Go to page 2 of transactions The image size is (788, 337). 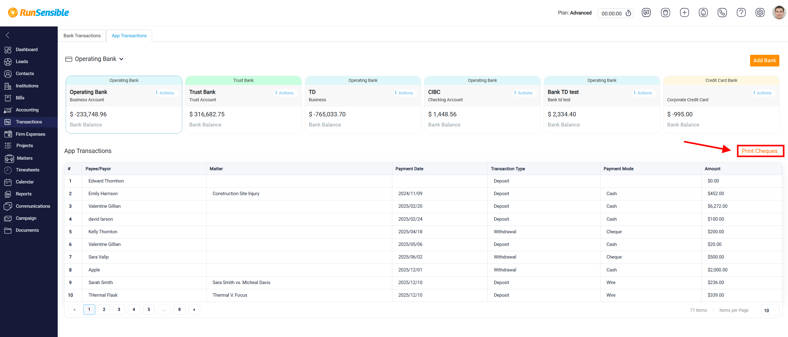[104, 310]
